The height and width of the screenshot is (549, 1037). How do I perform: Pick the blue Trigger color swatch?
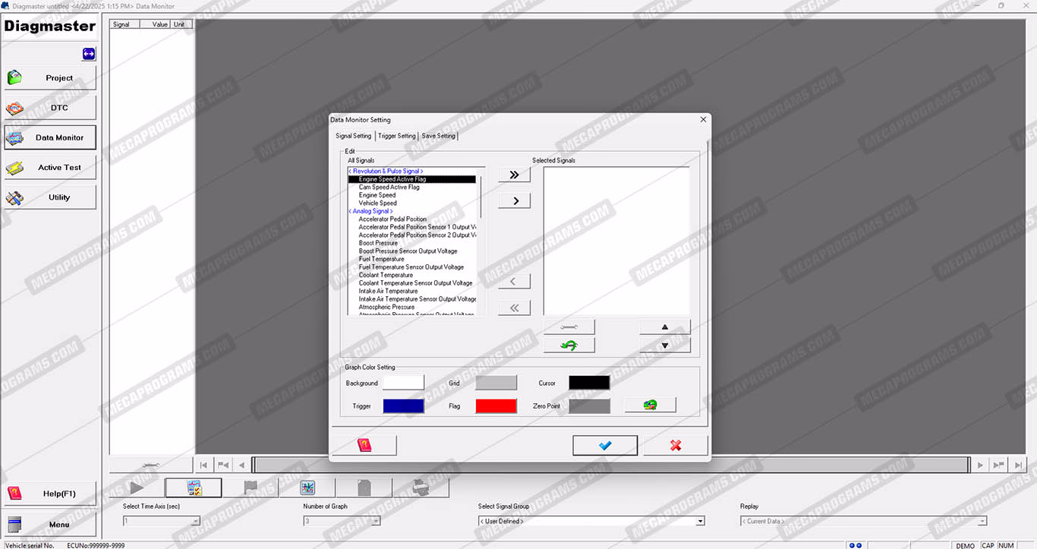[403, 406]
